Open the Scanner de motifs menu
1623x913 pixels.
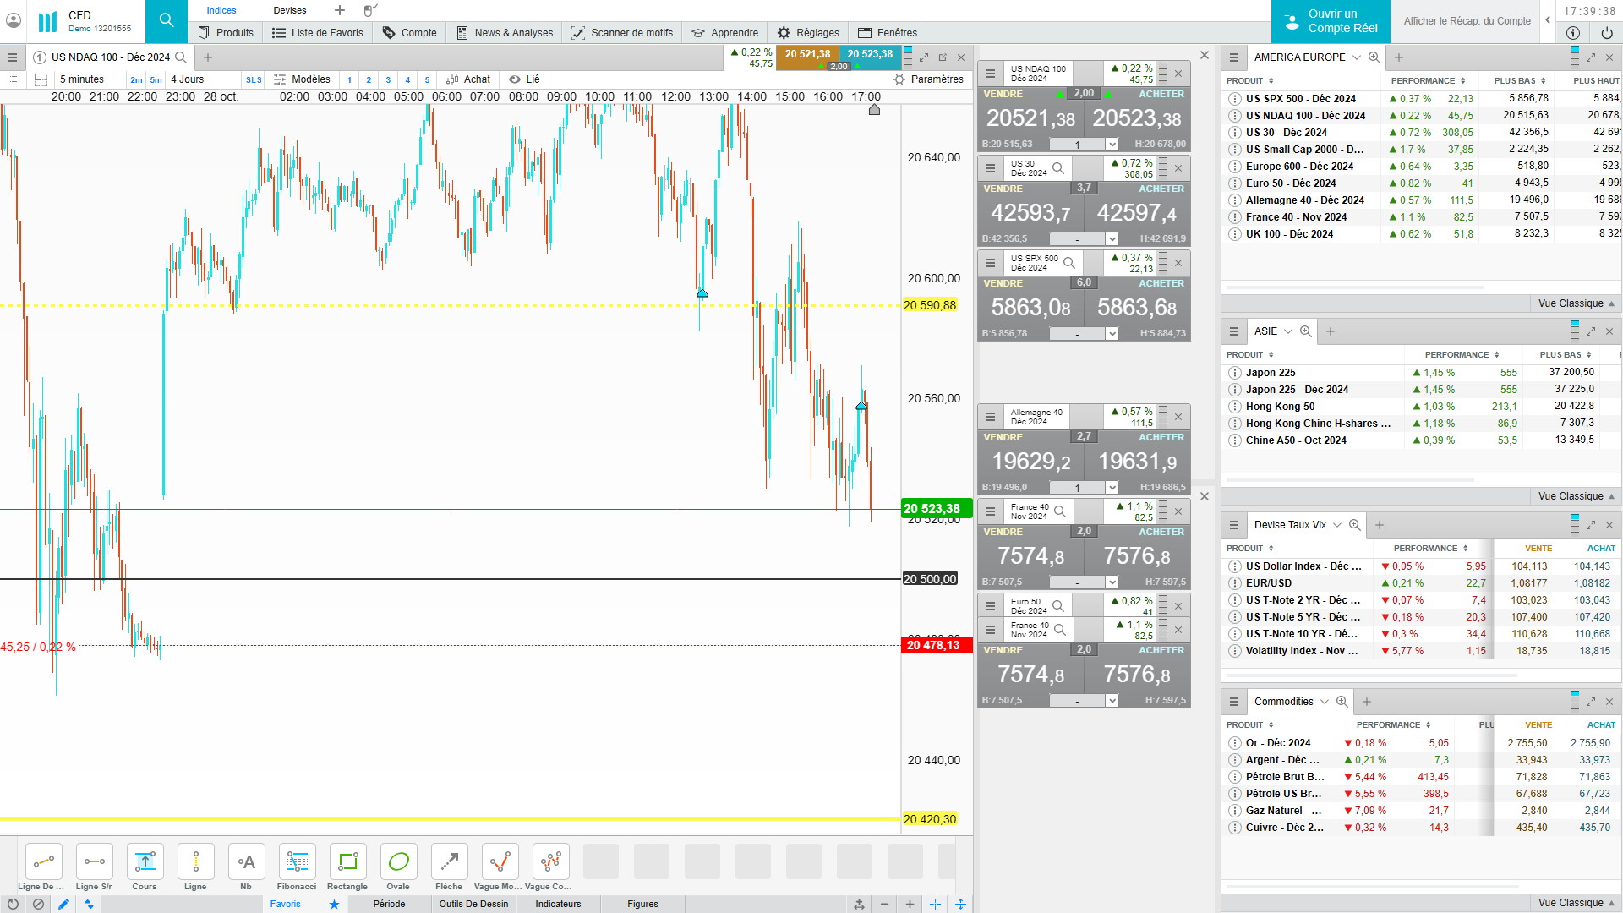click(622, 33)
